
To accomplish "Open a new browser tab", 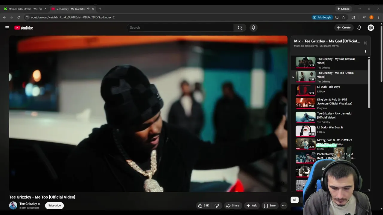I will click(x=100, y=9).
